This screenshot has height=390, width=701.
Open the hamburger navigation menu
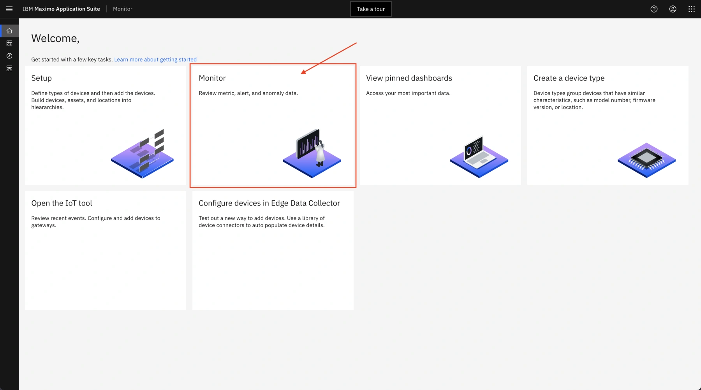click(9, 9)
